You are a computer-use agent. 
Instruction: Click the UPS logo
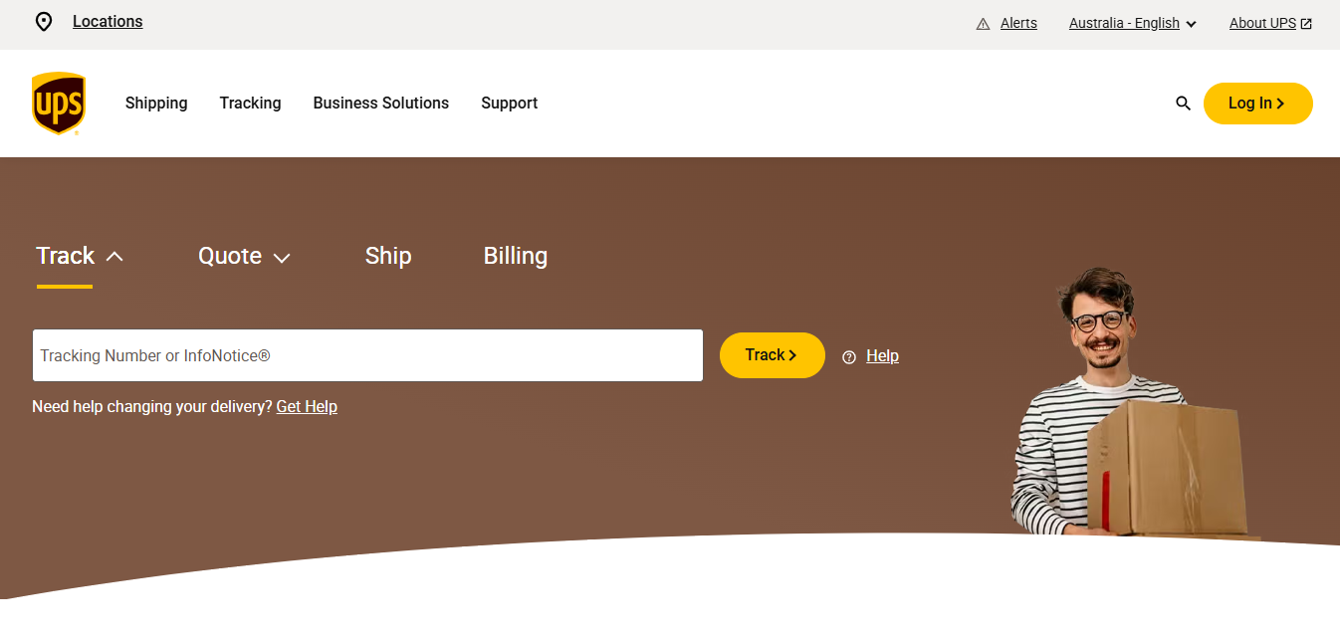(x=58, y=103)
